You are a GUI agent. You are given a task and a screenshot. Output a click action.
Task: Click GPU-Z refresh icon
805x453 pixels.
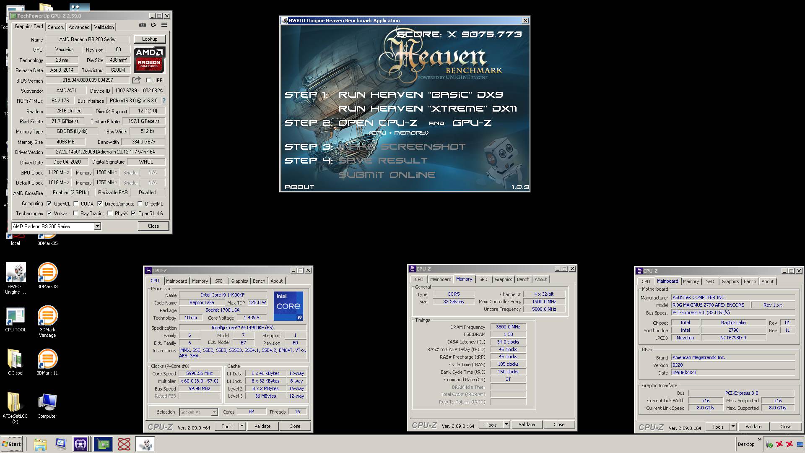coord(153,25)
